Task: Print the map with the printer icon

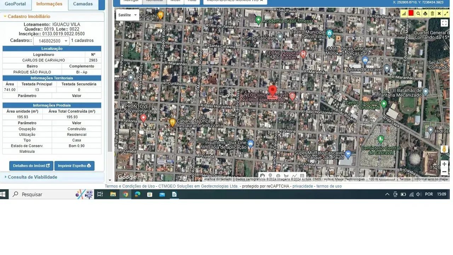Action: 425,13
